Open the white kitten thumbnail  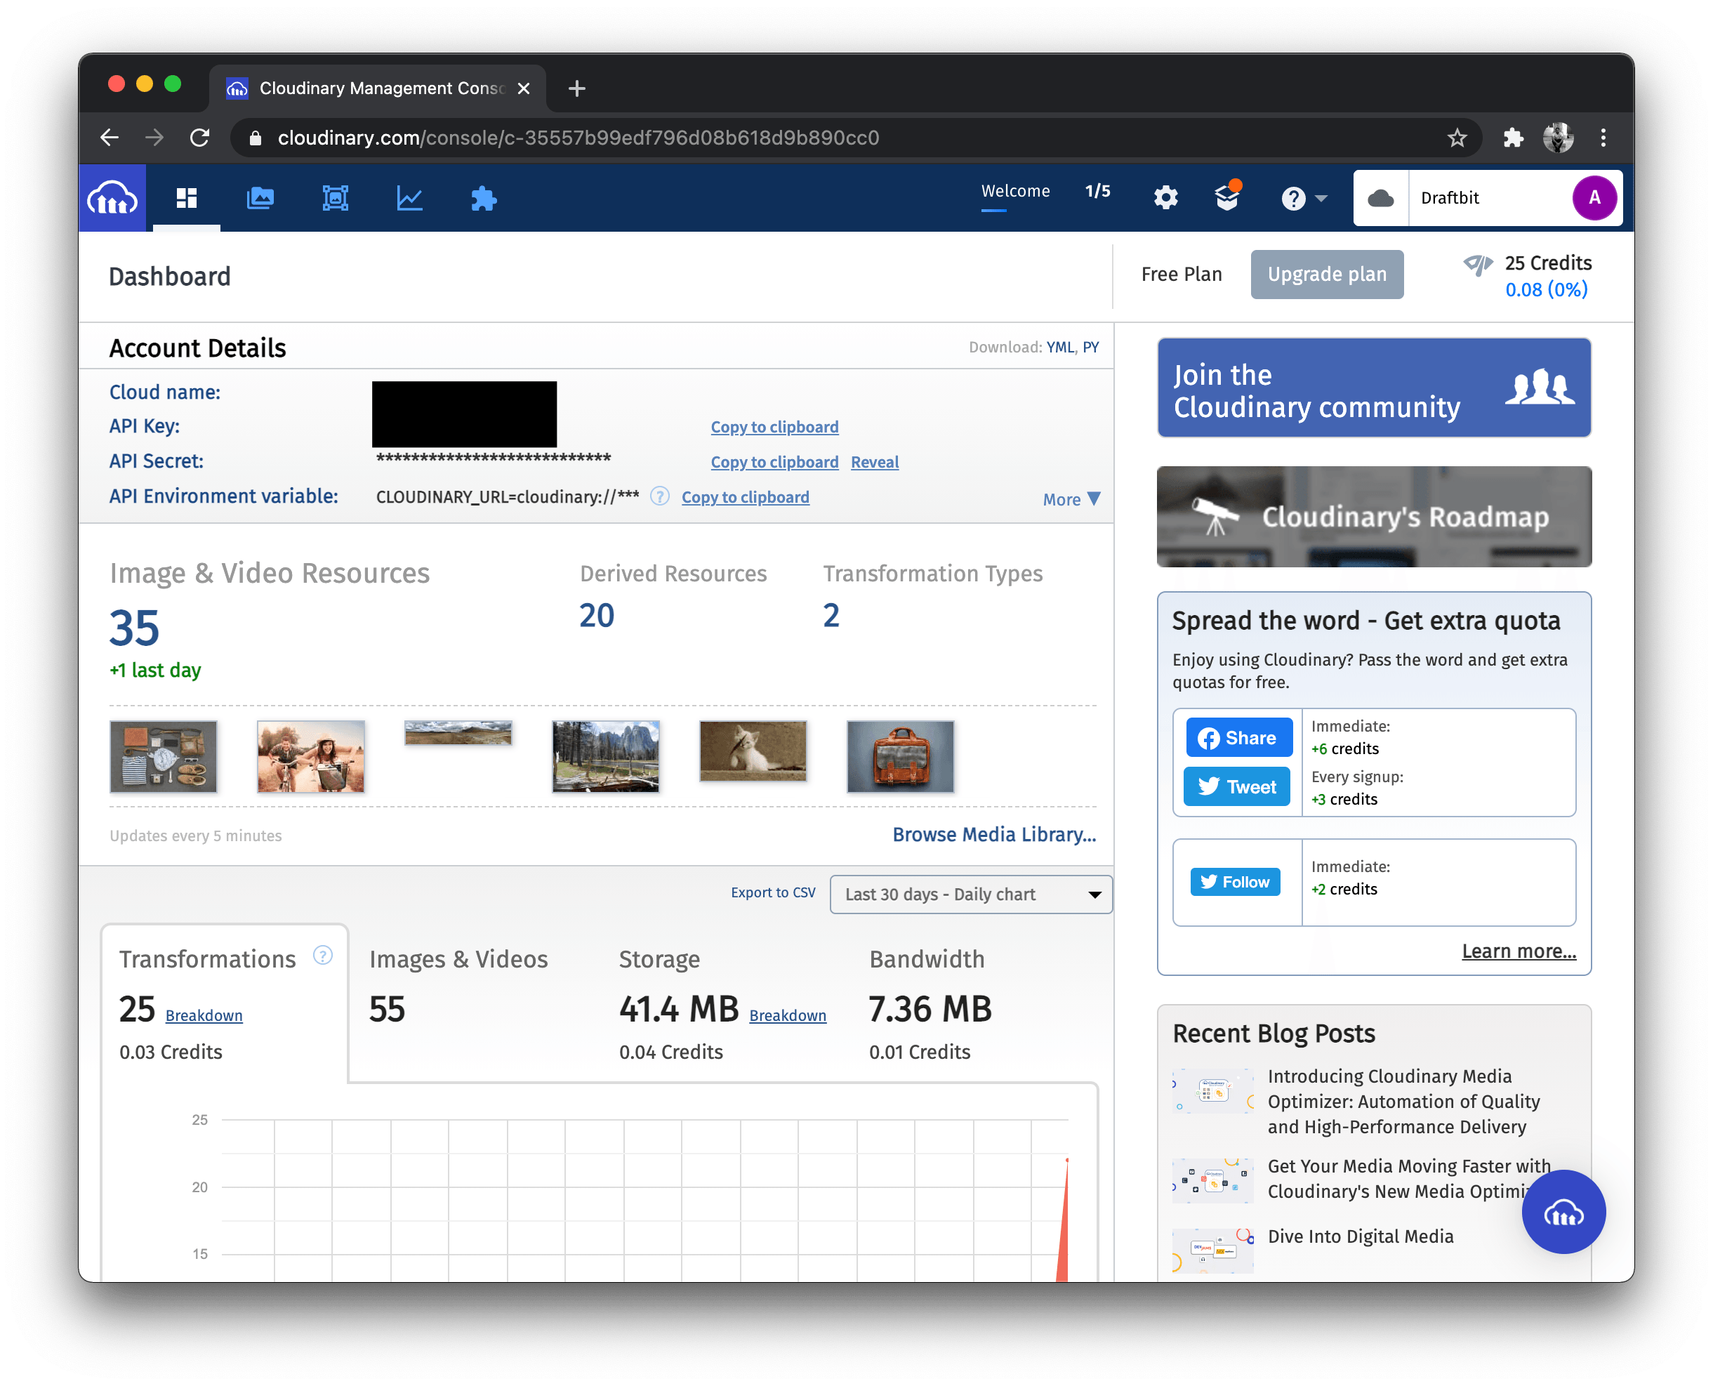tap(753, 751)
